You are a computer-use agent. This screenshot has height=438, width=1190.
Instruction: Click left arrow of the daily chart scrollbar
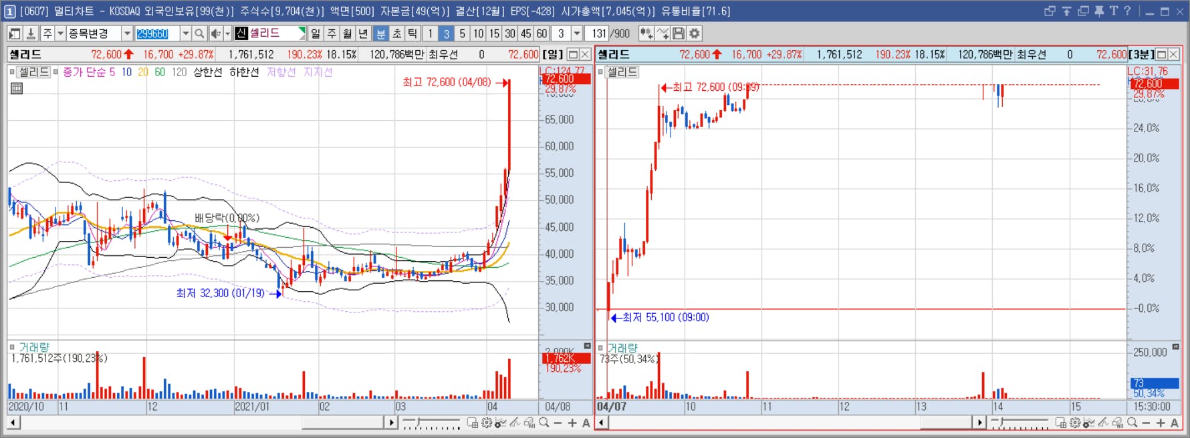click(x=13, y=423)
